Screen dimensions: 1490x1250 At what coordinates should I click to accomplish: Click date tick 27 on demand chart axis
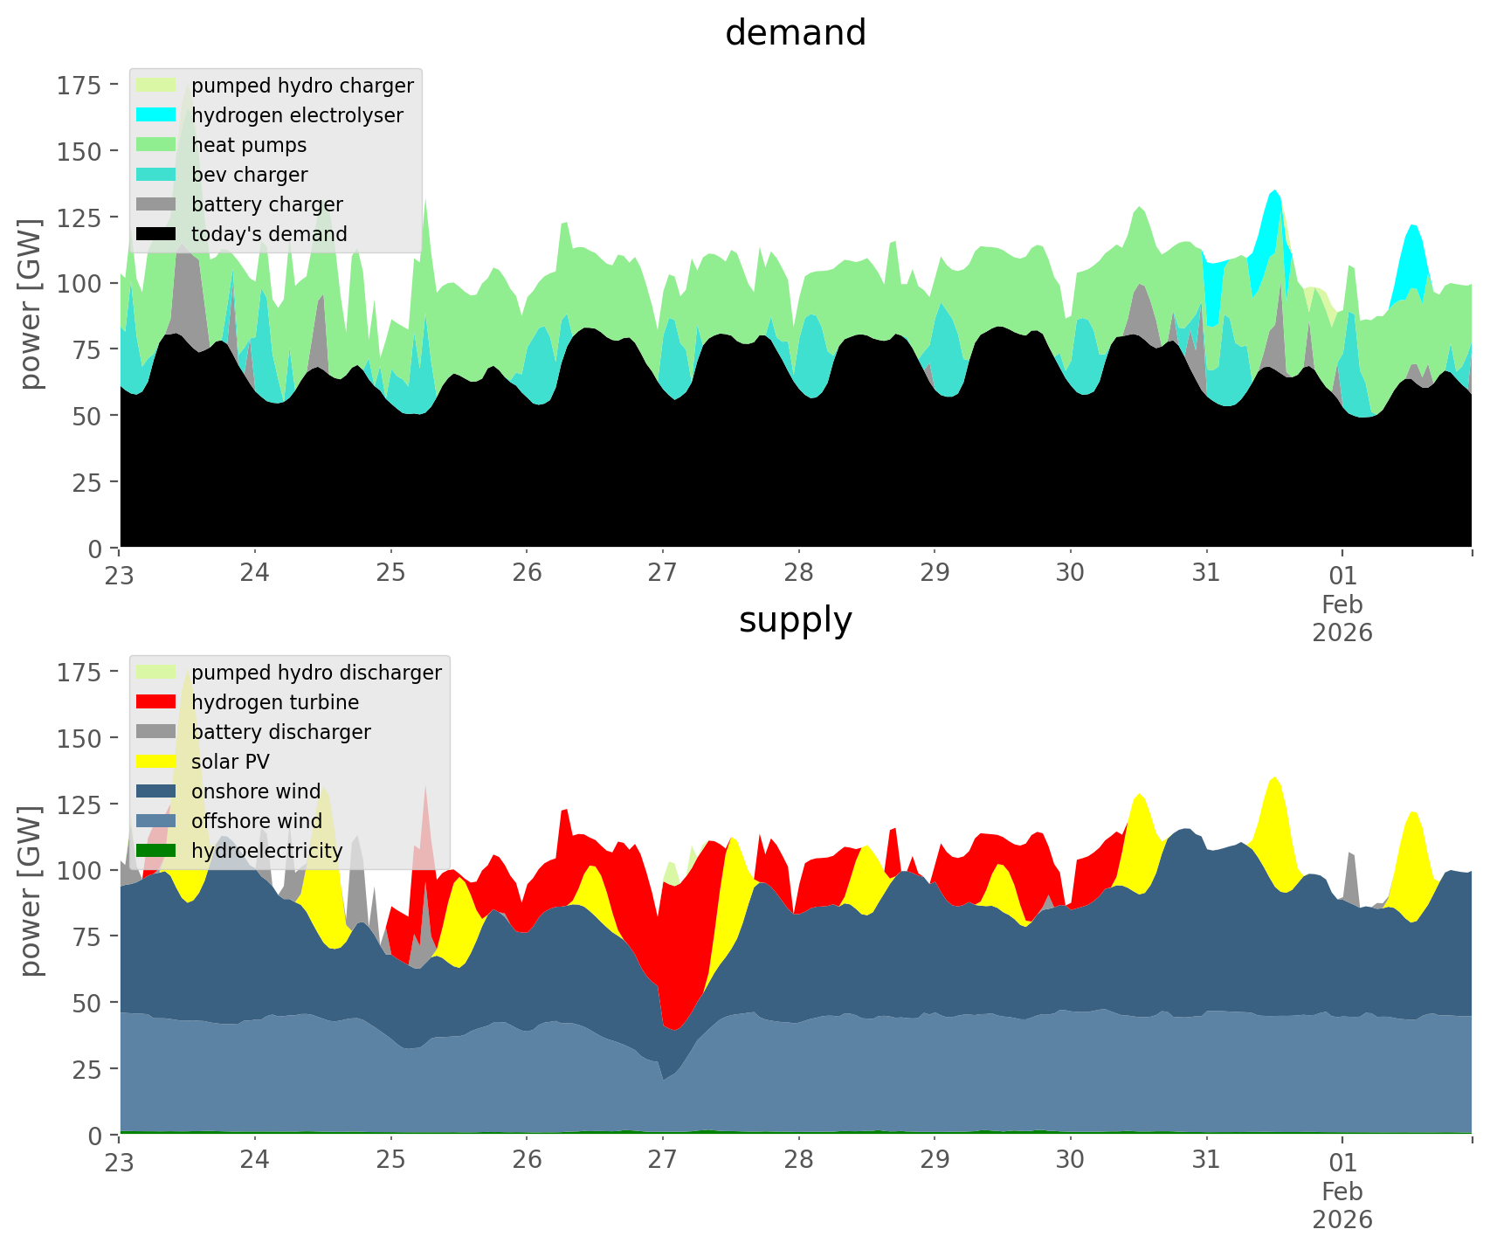pyautogui.click(x=662, y=574)
